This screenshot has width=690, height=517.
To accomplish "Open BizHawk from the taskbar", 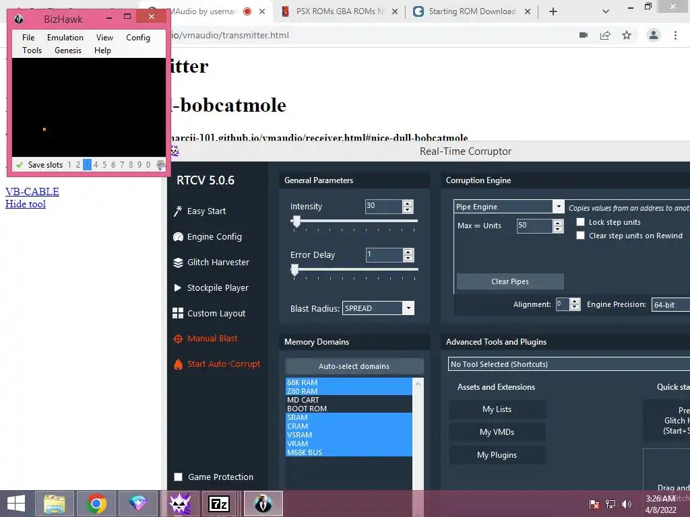I will click(263, 504).
